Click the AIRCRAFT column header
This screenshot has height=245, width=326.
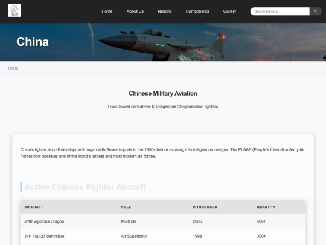(x=34, y=207)
